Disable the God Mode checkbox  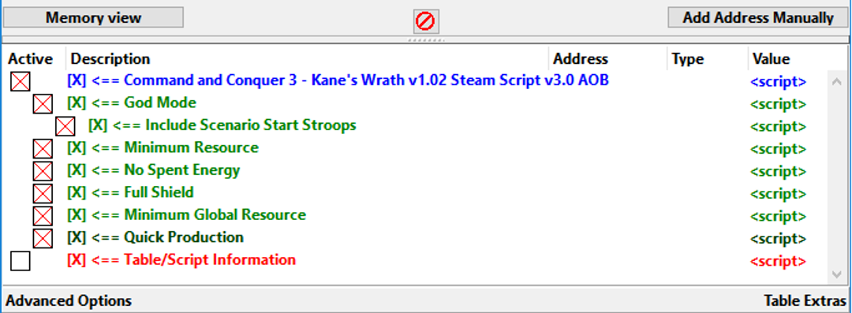click(x=43, y=104)
